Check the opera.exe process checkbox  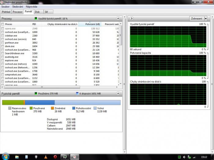pos(3,28)
